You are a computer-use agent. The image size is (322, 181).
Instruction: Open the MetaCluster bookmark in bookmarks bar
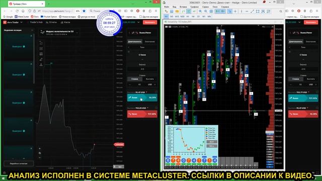(x=22, y=17)
